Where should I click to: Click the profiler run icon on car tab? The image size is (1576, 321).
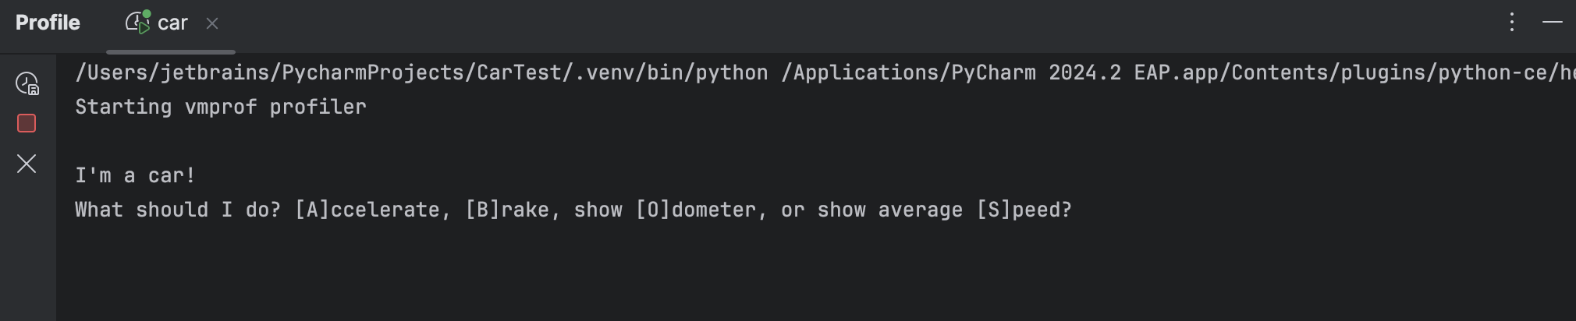pyautogui.click(x=138, y=23)
